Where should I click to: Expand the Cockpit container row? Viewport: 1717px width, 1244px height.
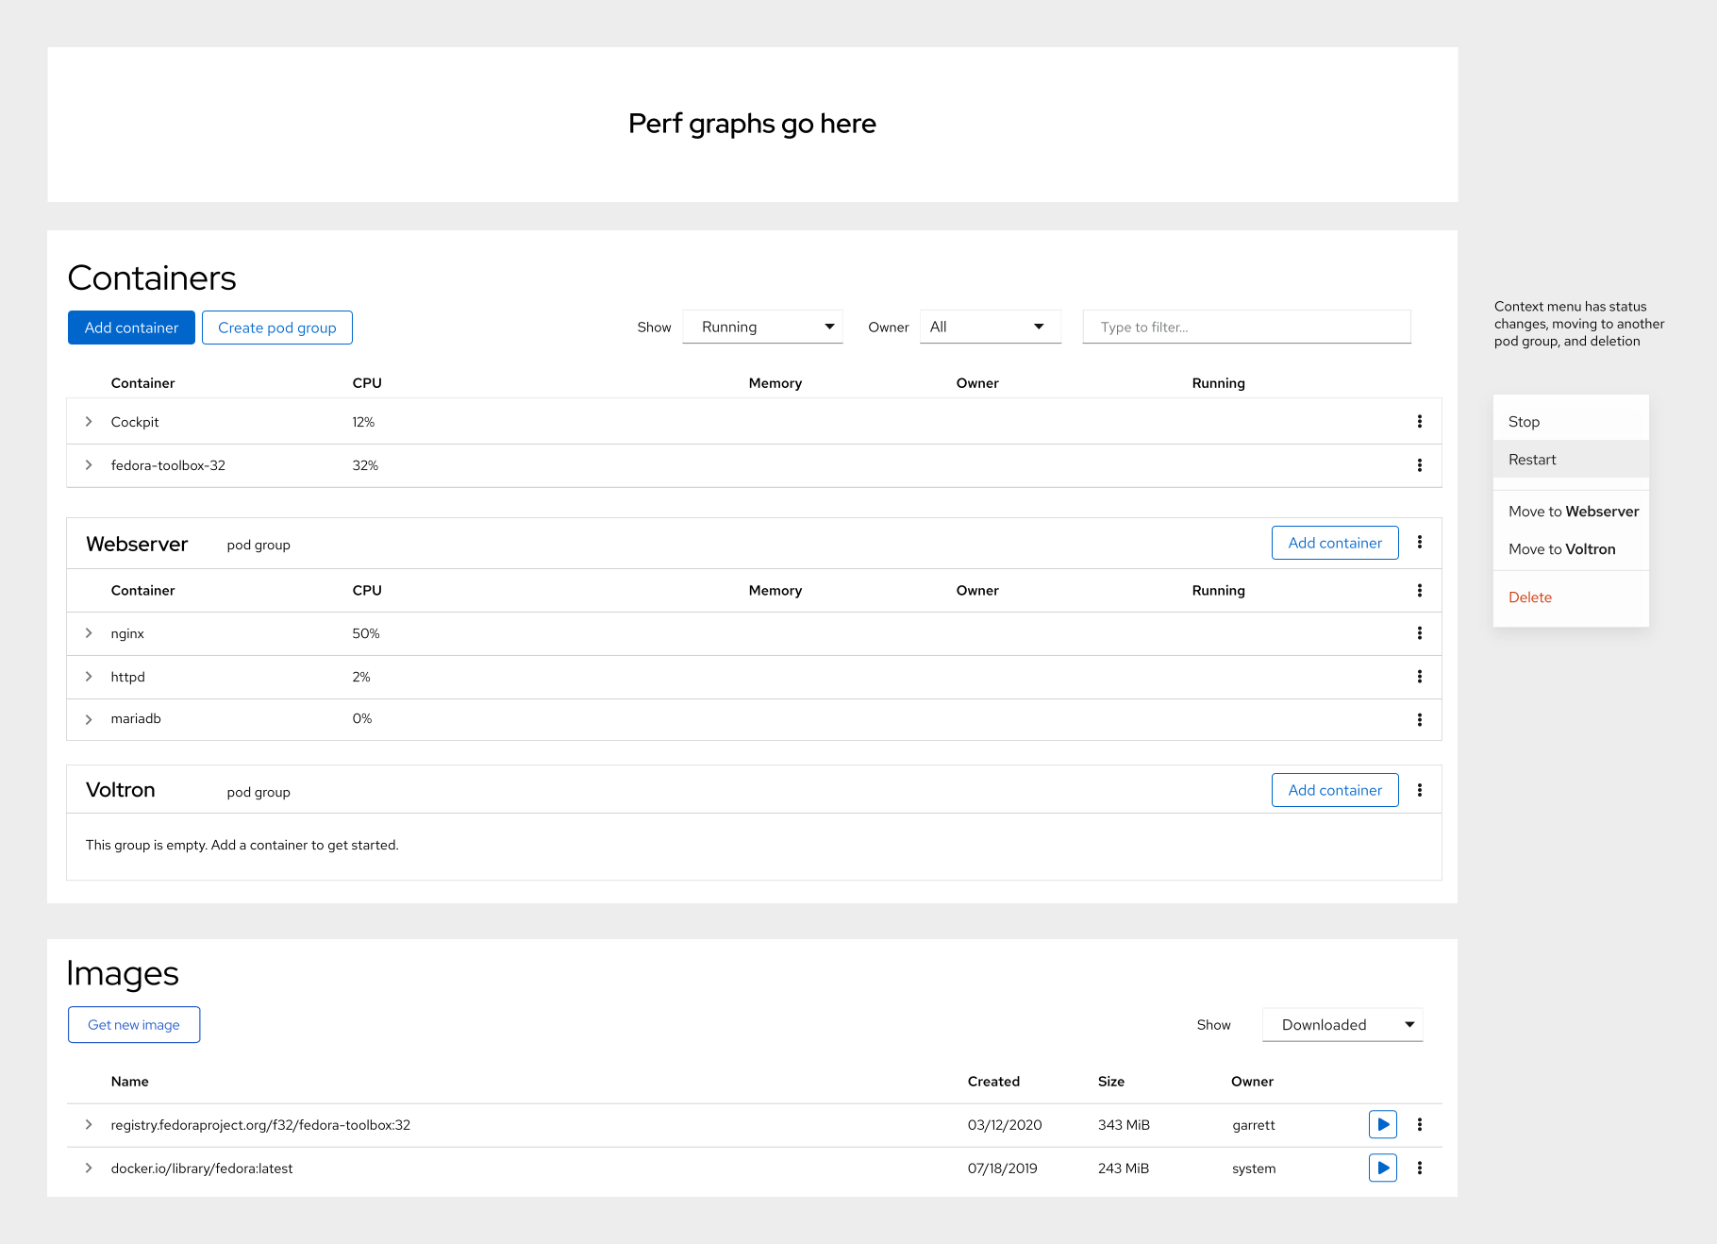click(x=89, y=422)
